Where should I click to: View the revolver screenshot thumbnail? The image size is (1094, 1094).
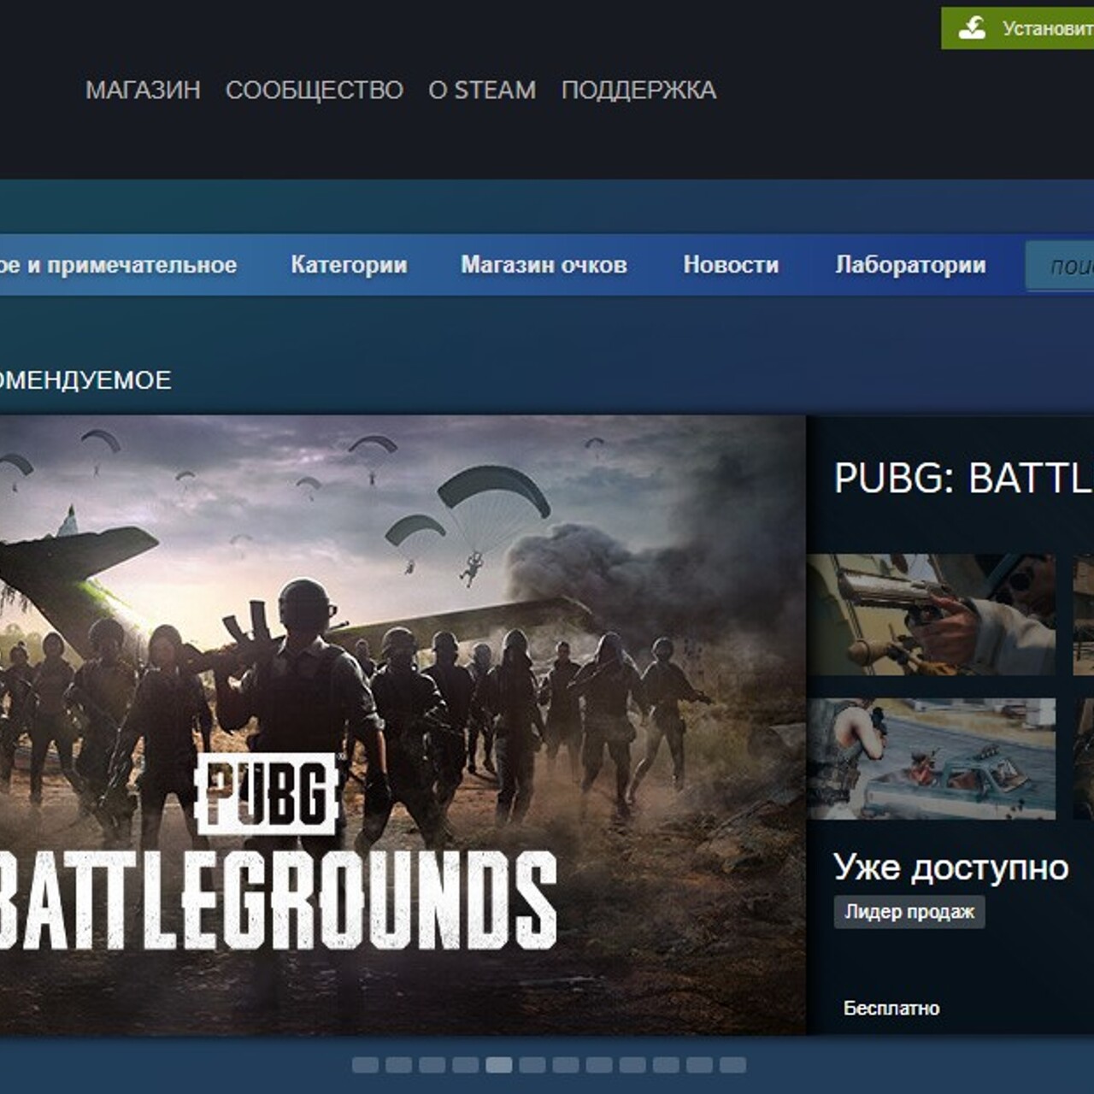pos(931,615)
